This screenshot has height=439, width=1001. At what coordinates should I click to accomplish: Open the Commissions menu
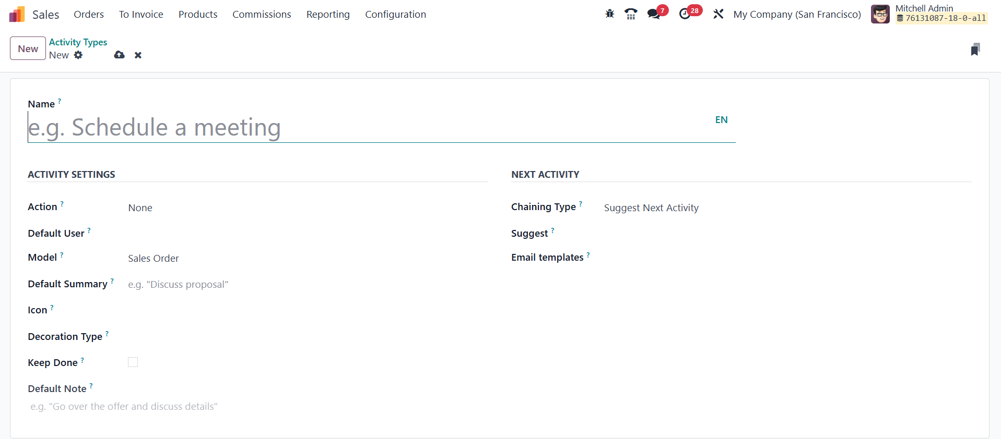(262, 14)
